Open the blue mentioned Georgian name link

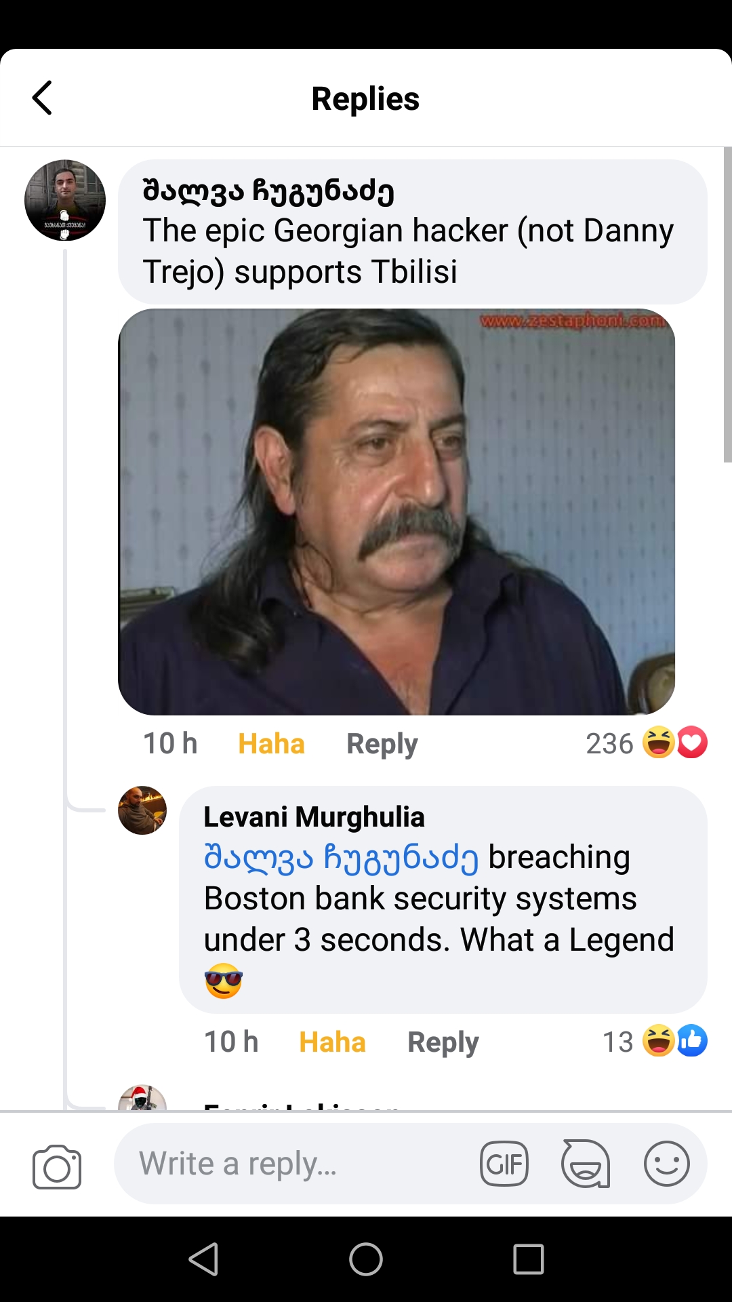tap(341, 858)
